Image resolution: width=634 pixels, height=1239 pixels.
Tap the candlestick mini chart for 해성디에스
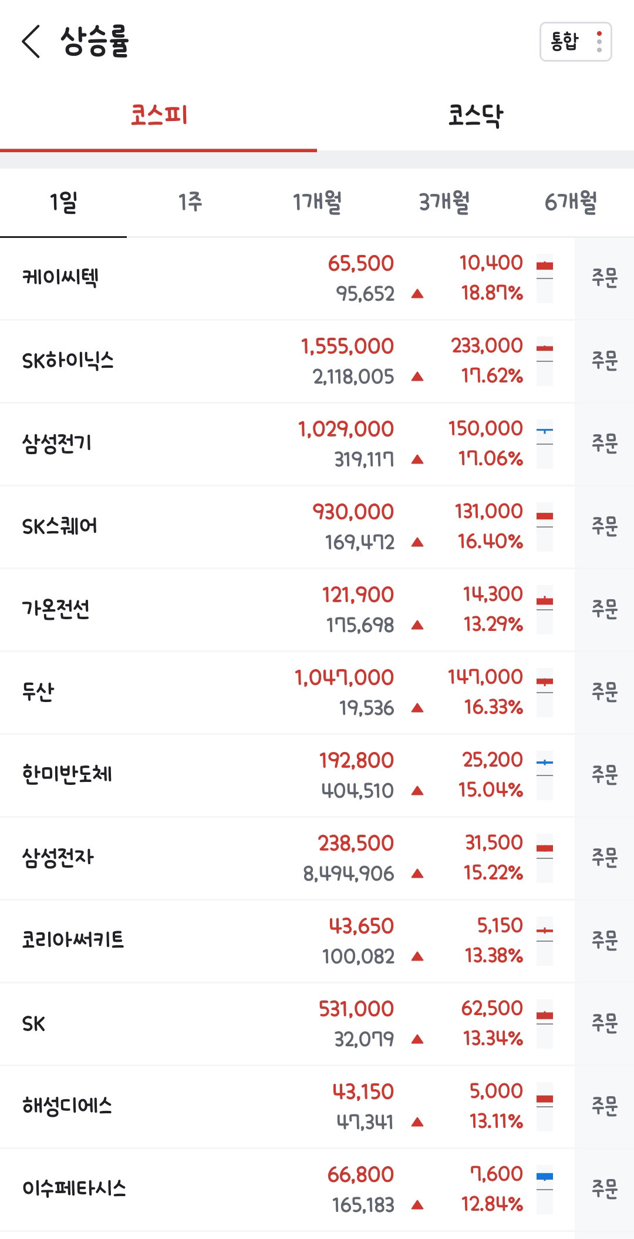click(x=545, y=1106)
